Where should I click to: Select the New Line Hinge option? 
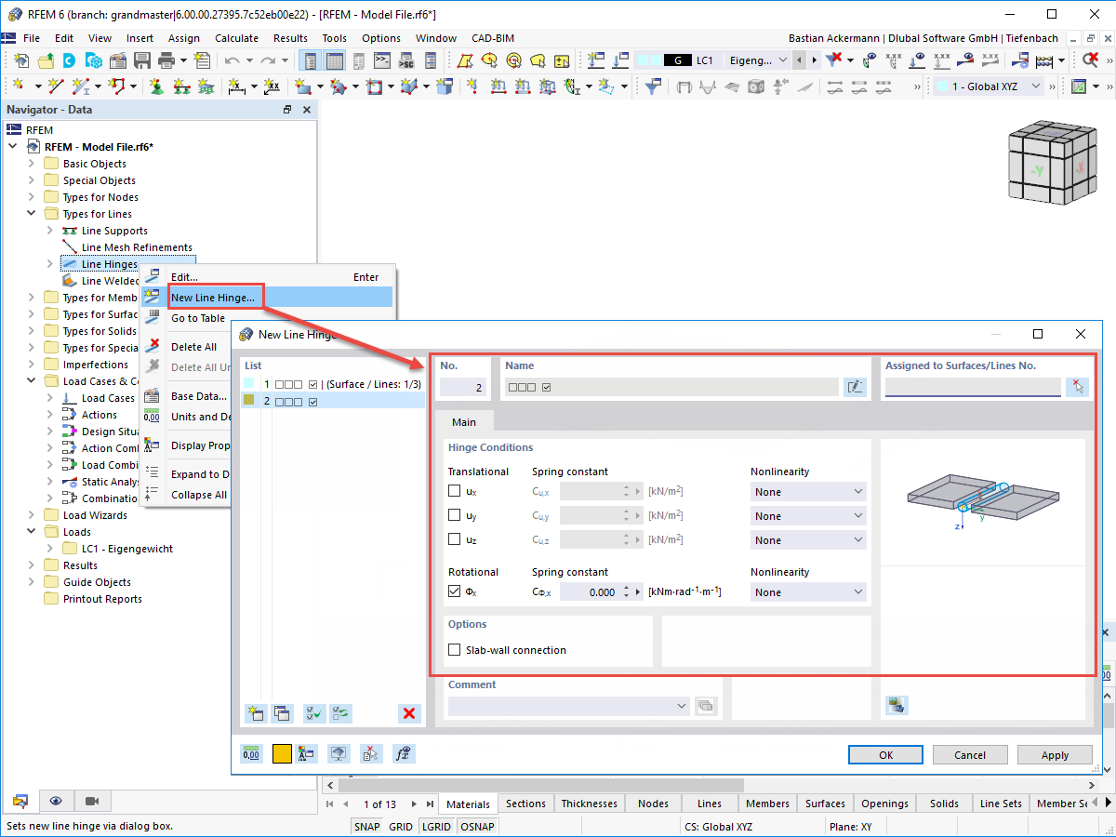(215, 297)
